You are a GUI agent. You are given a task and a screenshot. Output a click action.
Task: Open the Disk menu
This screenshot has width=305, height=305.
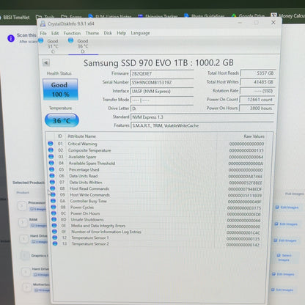(x=108, y=33)
